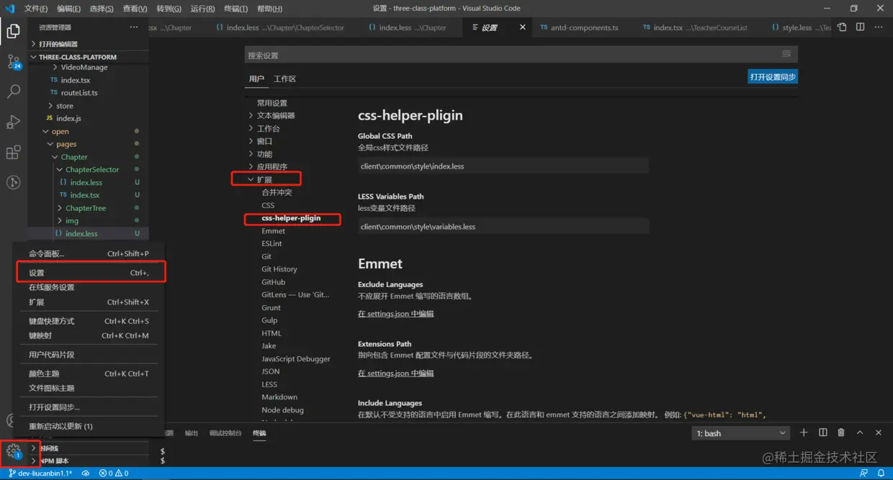Open the 终端(T) menu
The height and width of the screenshot is (480, 893).
(x=235, y=9)
